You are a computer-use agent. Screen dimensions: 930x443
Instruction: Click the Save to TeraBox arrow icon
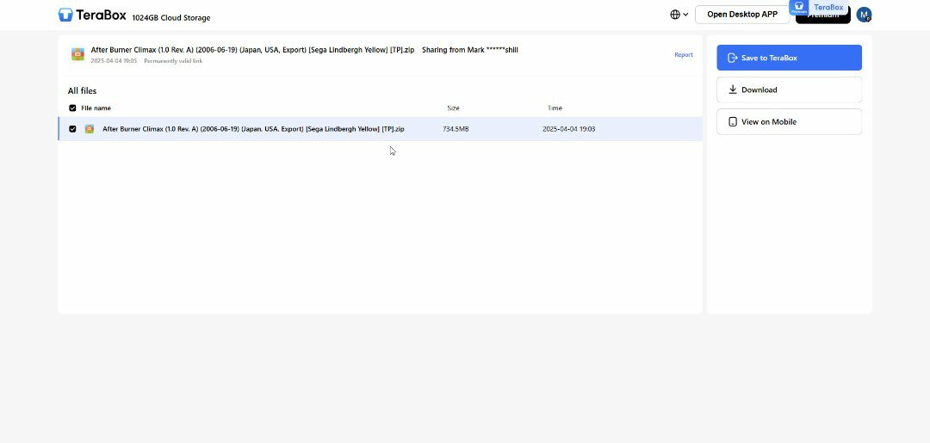pyautogui.click(x=732, y=58)
